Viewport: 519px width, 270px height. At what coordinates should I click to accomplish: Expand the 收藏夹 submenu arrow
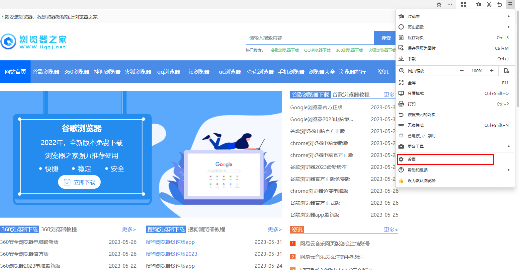tap(508, 16)
